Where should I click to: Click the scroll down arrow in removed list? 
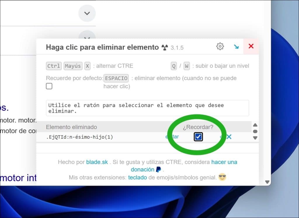coord(255,138)
